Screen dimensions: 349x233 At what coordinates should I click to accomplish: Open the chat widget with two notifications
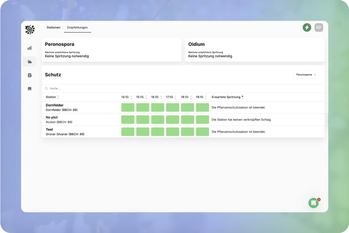(x=313, y=203)
